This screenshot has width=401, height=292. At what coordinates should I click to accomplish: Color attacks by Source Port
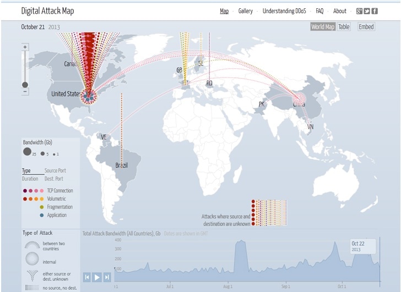click(x=55, y=171)
